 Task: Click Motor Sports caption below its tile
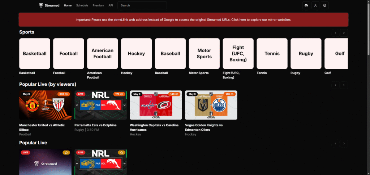(199, 73)
